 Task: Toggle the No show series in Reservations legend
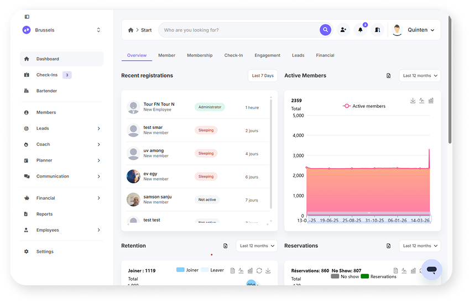[345, 276]
